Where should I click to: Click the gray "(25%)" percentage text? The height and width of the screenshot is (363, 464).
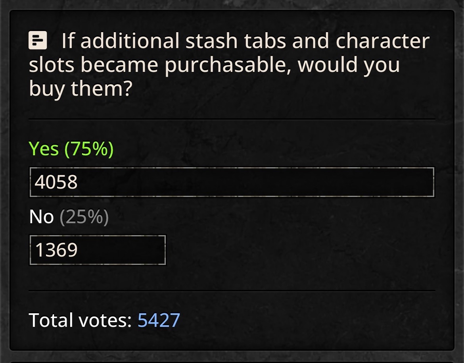[84, 217]
